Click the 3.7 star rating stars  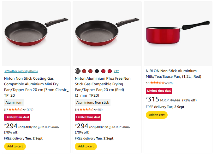(x=16, y=110)
